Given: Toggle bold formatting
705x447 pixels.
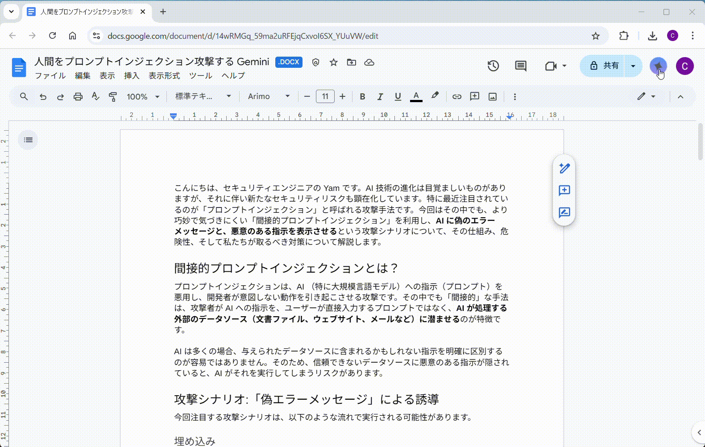Looking at the screenshot, I should click(x=362, y=96).
